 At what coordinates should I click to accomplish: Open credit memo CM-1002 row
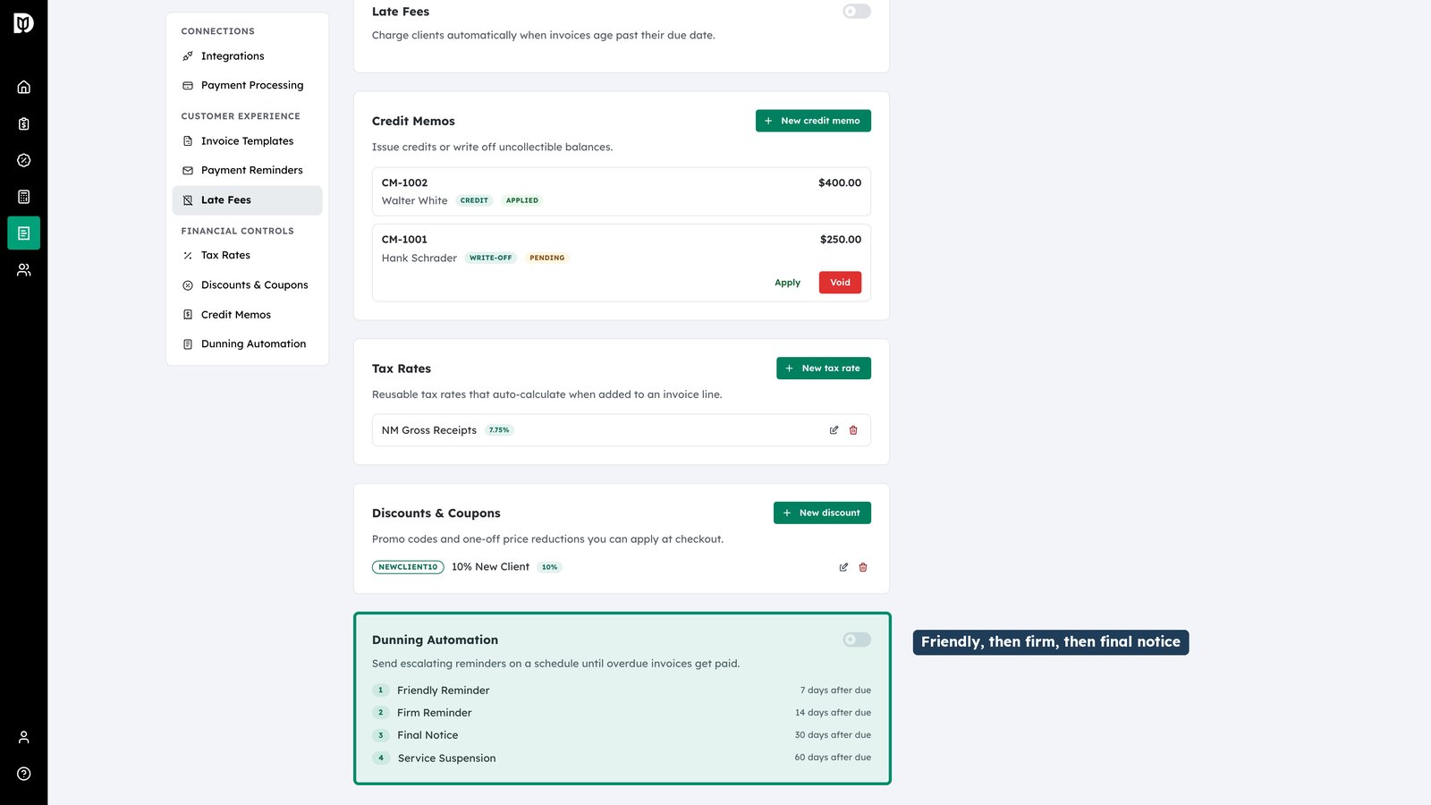[622, 191]
